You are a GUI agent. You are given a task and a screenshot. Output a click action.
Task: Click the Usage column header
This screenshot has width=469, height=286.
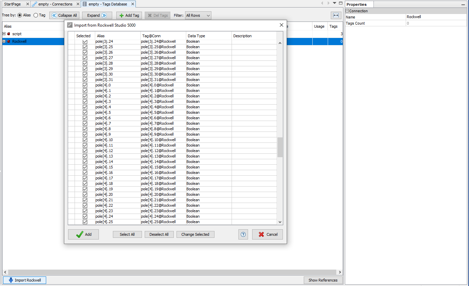(320, 26)
